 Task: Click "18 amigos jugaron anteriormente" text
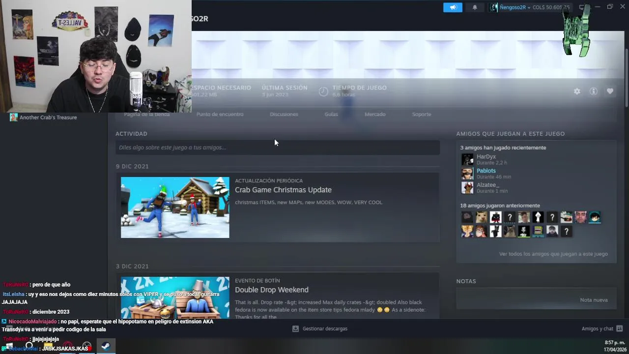click(x=500, y=206)
